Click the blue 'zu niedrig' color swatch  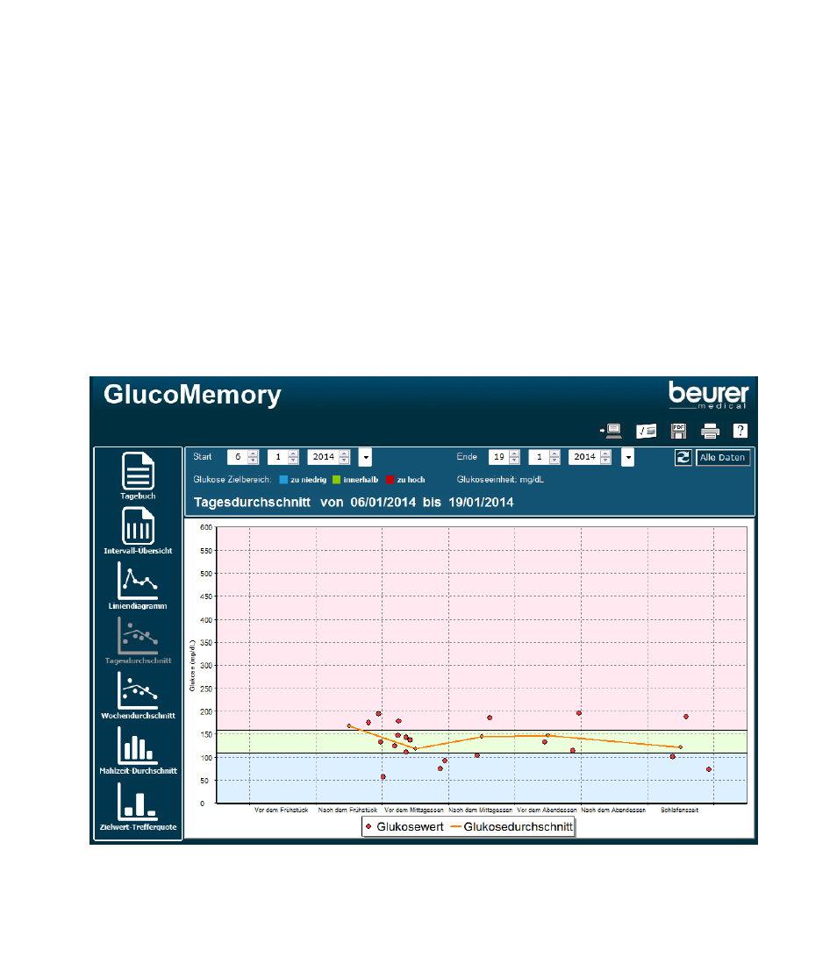click(283, 480)
